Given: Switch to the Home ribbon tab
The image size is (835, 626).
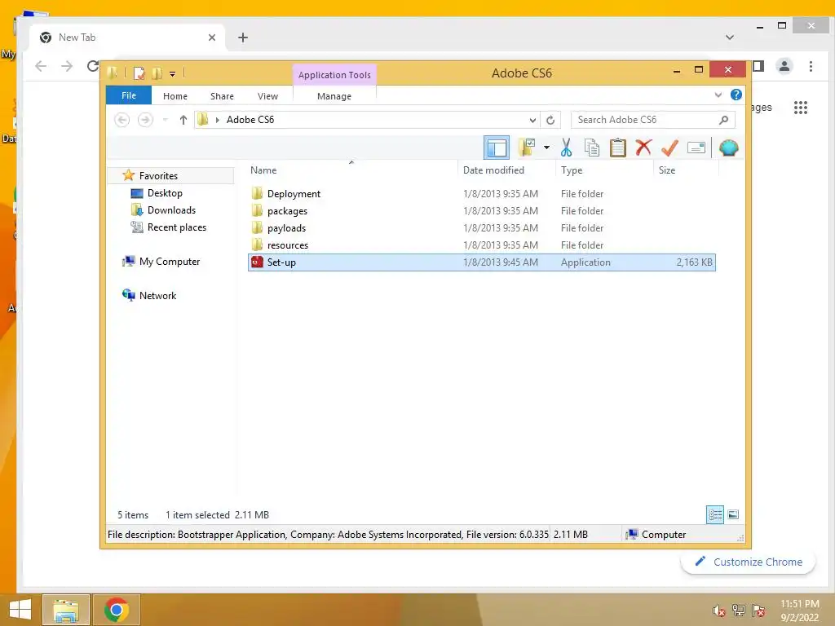Looking at the screenshot, I should [x=175, y=96].
